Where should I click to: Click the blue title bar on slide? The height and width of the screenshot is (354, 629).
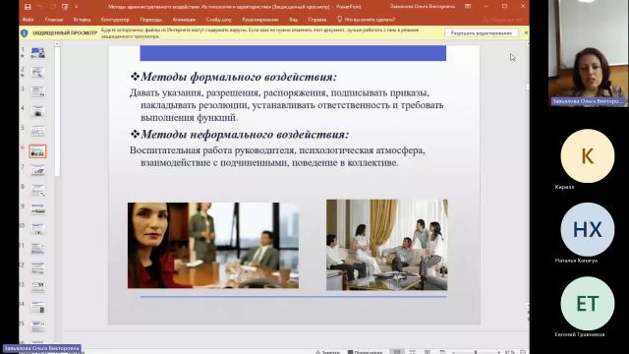[293, 53]
